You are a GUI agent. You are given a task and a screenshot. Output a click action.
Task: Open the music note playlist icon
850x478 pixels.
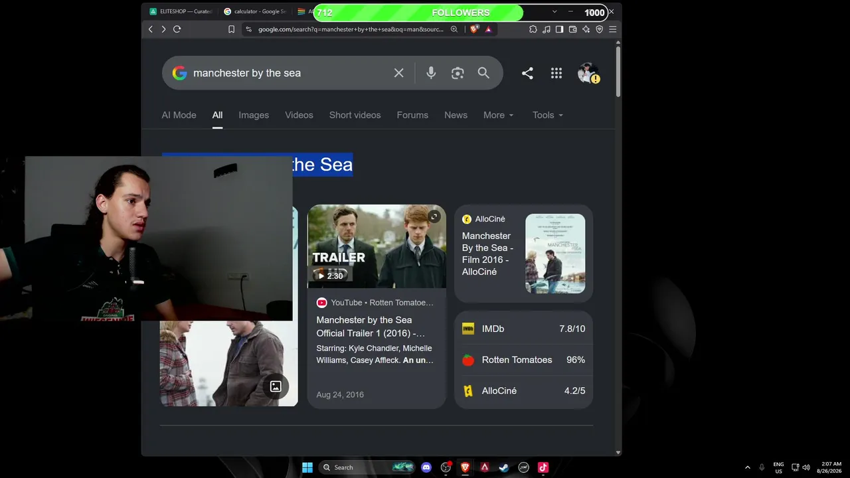click(x=546, y=29)
